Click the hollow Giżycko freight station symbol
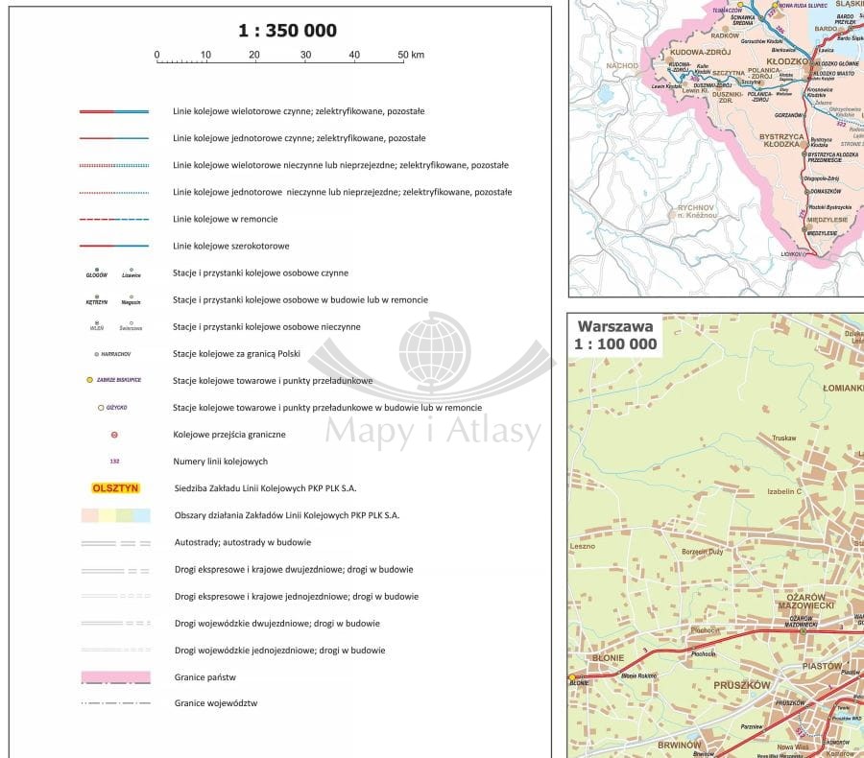Screen dimensions: 864x758 (101, 408)
